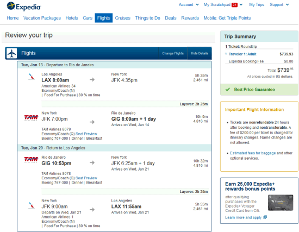Click TAM logo on JFK 7:00pm flight
This screenshot has width=299, height=232.
coord(31,118)
